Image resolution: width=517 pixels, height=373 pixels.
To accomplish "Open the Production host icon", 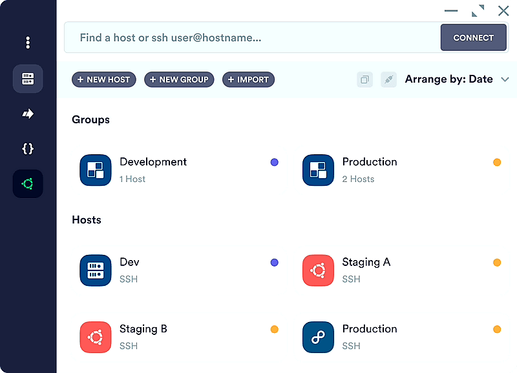I will [x=318, y=337].
